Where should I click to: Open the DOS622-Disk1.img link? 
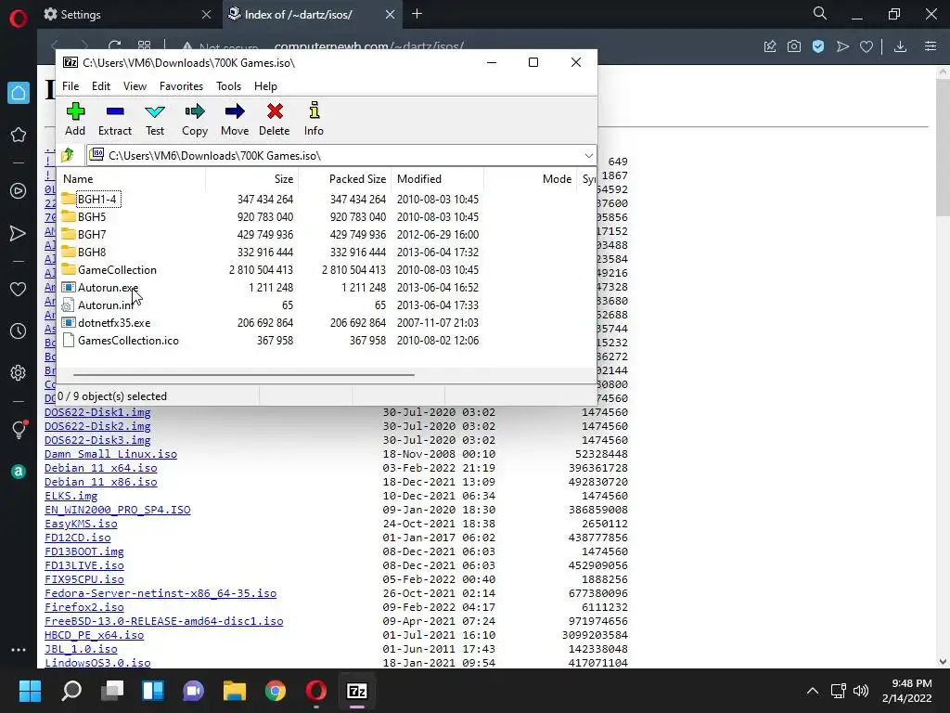97,412
